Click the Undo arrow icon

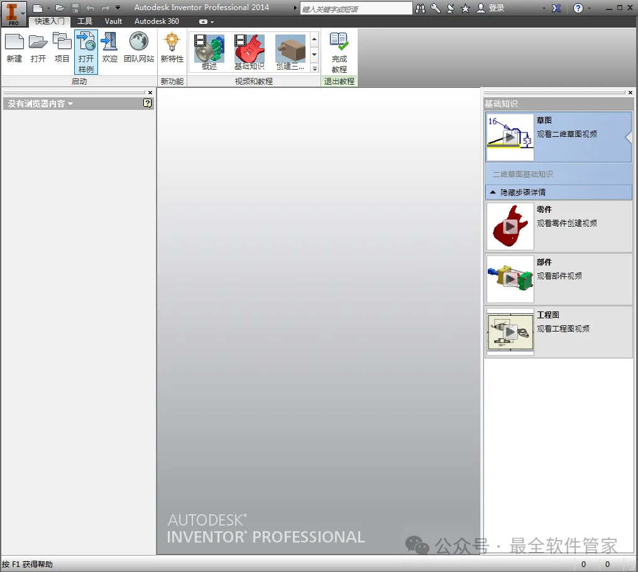click(x=91, y=8)
